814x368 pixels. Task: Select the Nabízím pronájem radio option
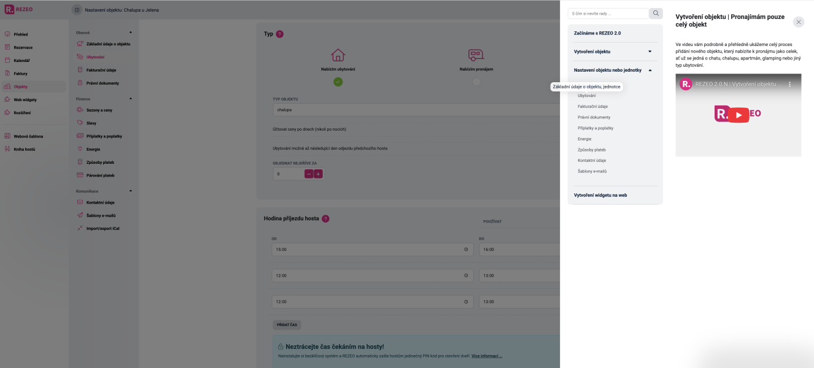[x=476, y=82]
